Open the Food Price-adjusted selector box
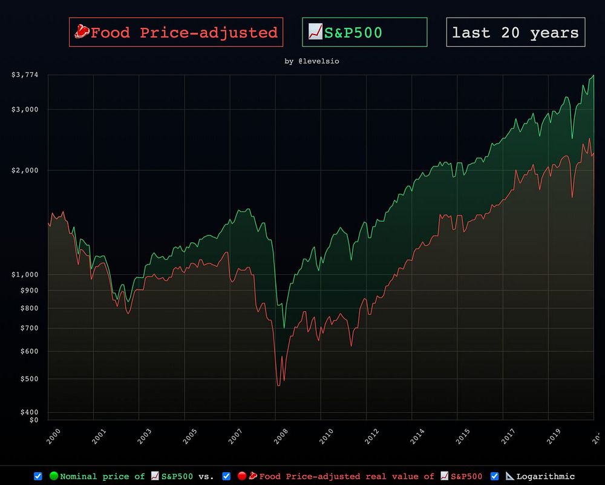This screenshot has width=605, height=485. [x=176, y=32]
